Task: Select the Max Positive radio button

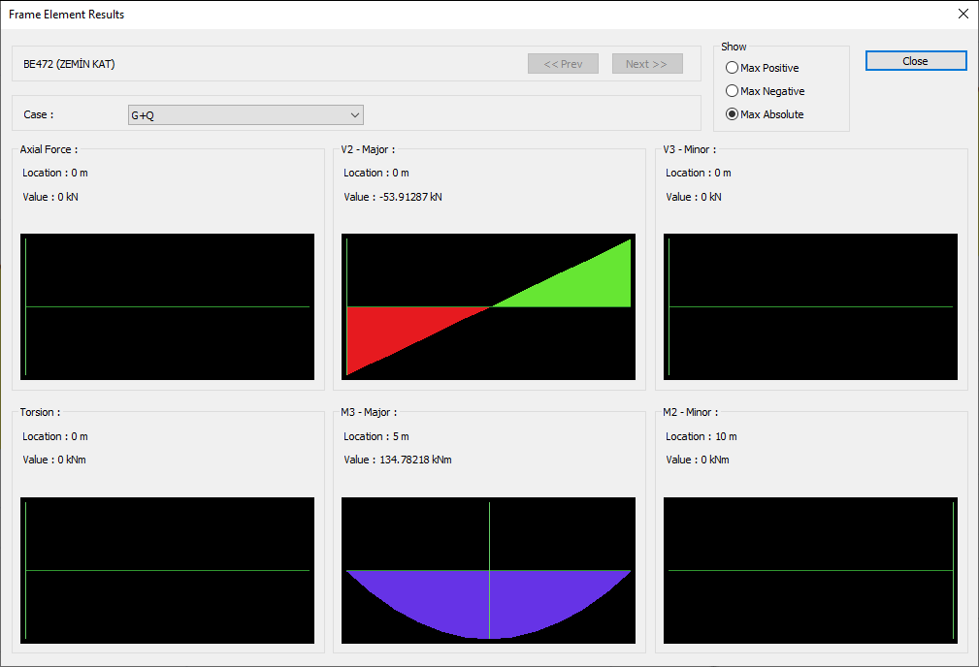Action: click(x=733, y=68)
